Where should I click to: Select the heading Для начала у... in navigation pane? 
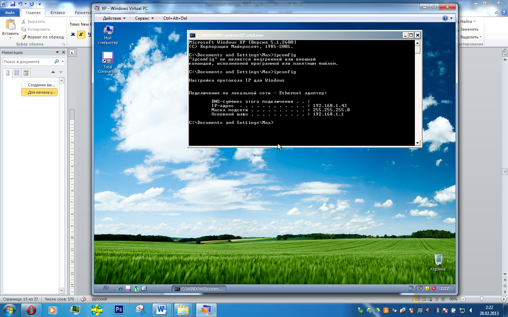39,92
